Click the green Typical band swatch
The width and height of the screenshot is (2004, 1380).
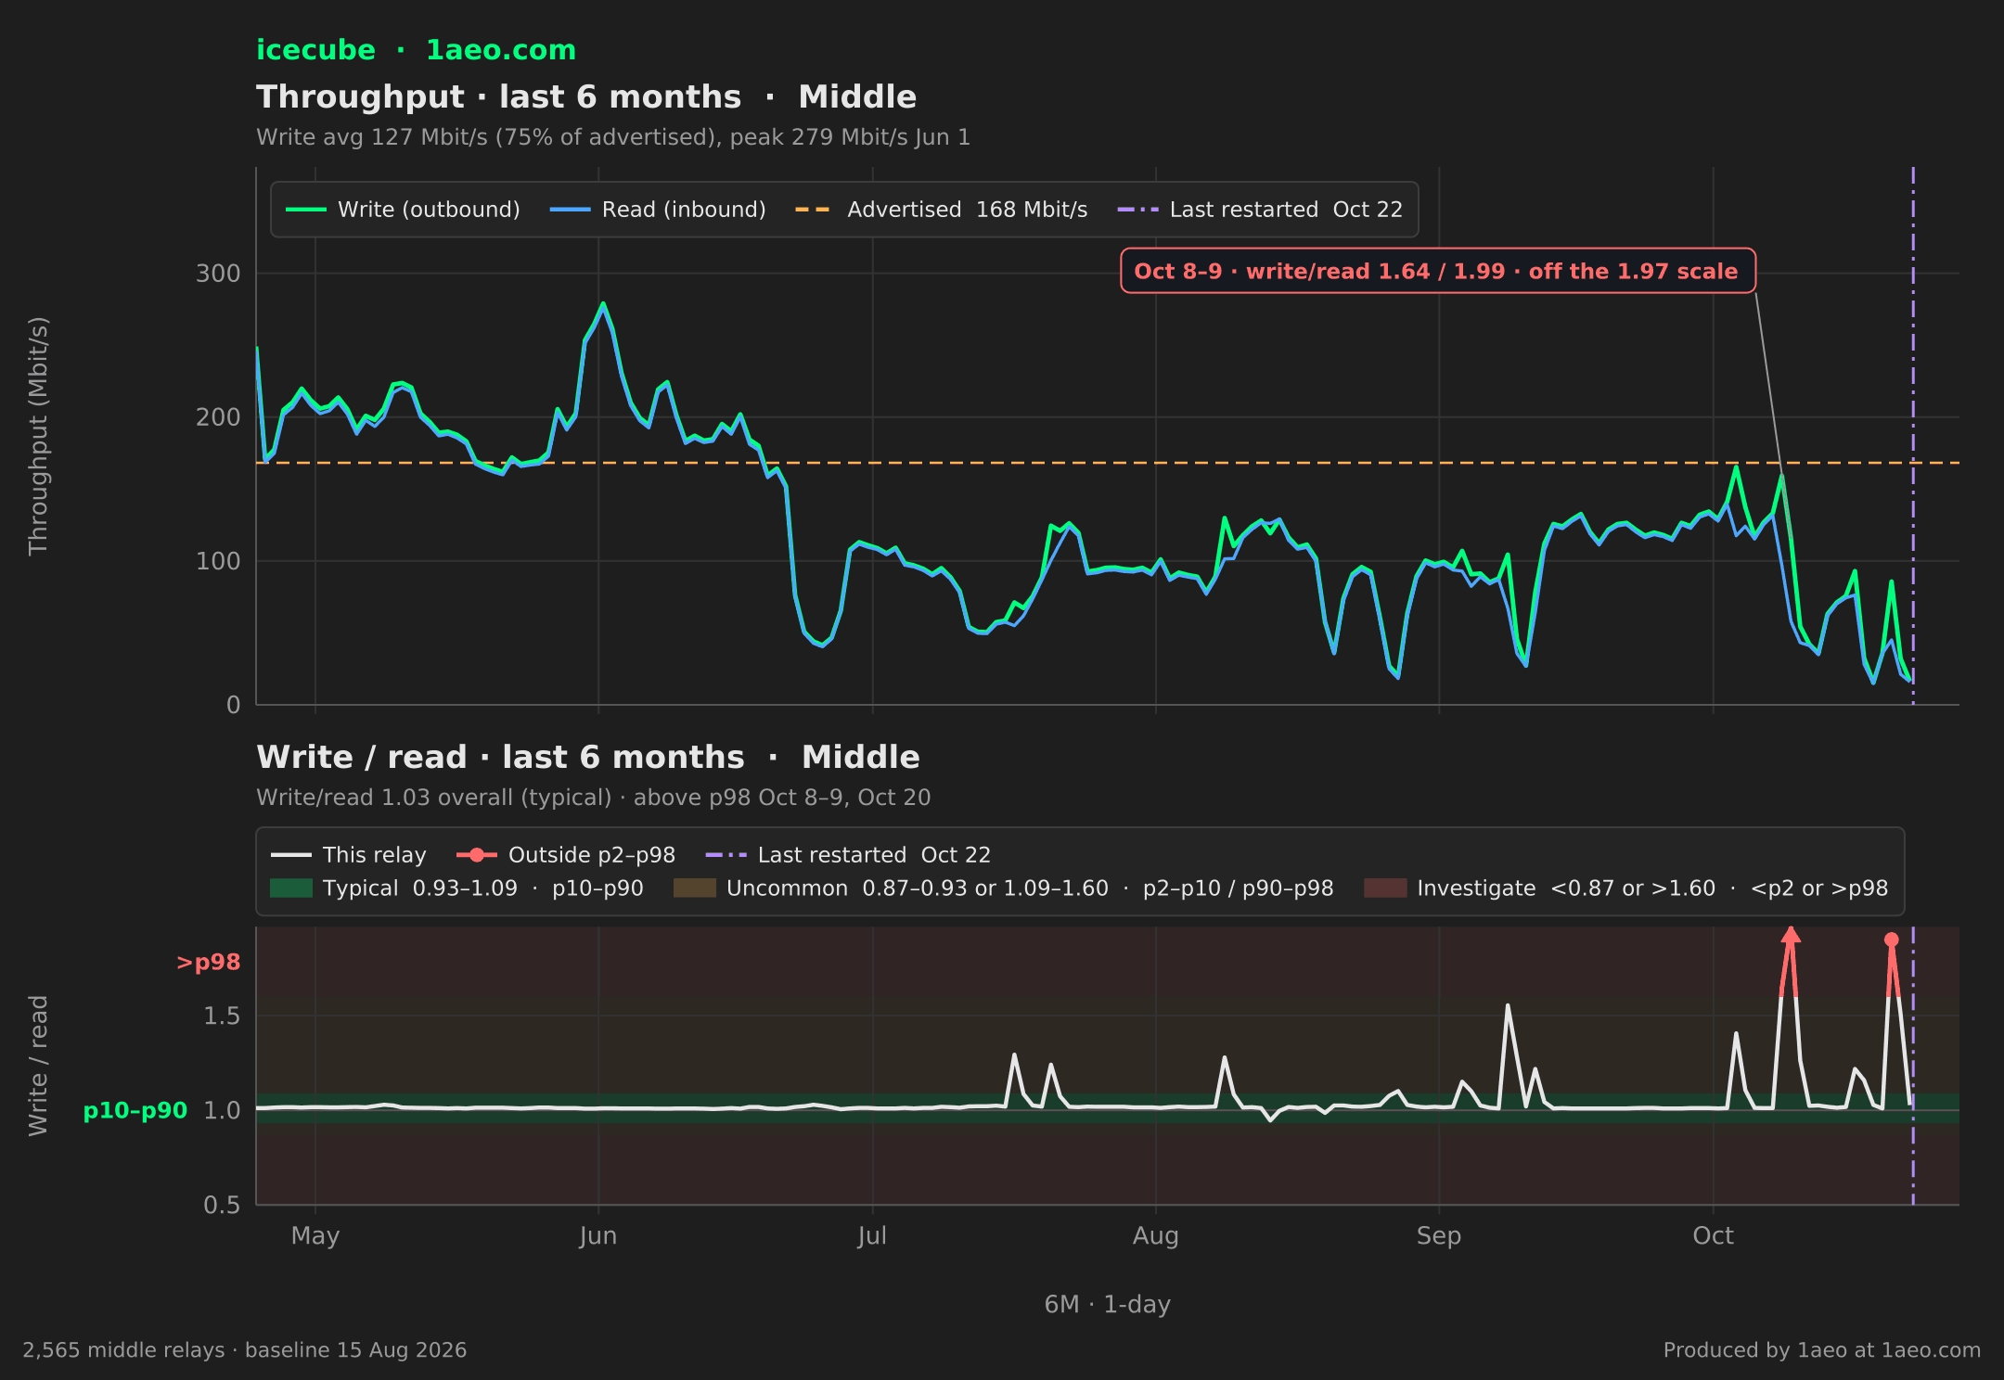point(291,888)
